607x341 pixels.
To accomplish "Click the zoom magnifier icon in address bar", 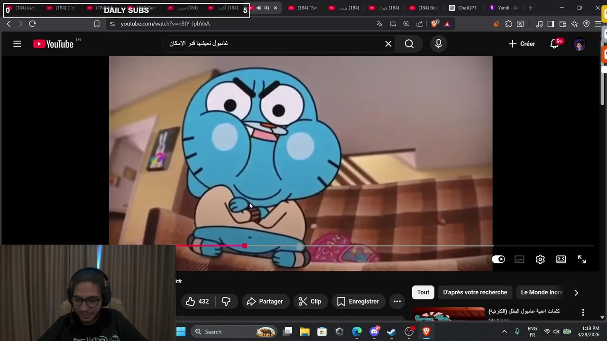I will [406, 24].
